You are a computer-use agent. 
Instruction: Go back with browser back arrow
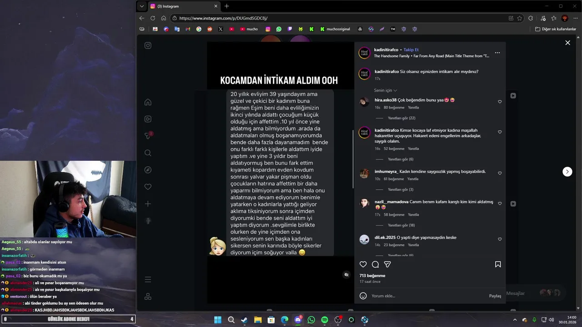click(142, 18)
